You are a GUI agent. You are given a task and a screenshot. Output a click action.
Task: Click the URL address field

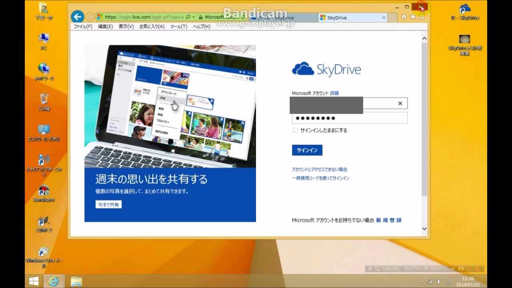pyautogui.click(x=144, y=17)
